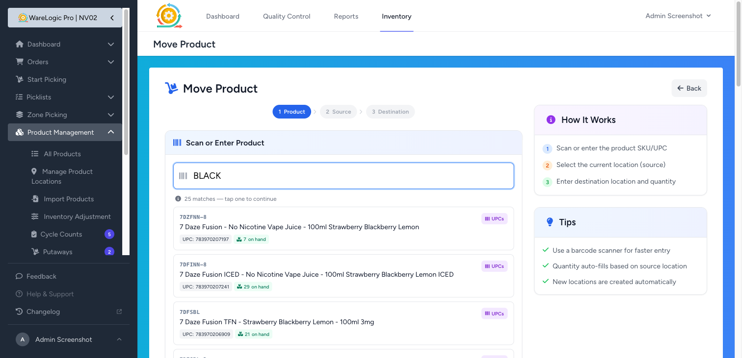Click UPC: 783970206909 label

(x=206, y=334)
